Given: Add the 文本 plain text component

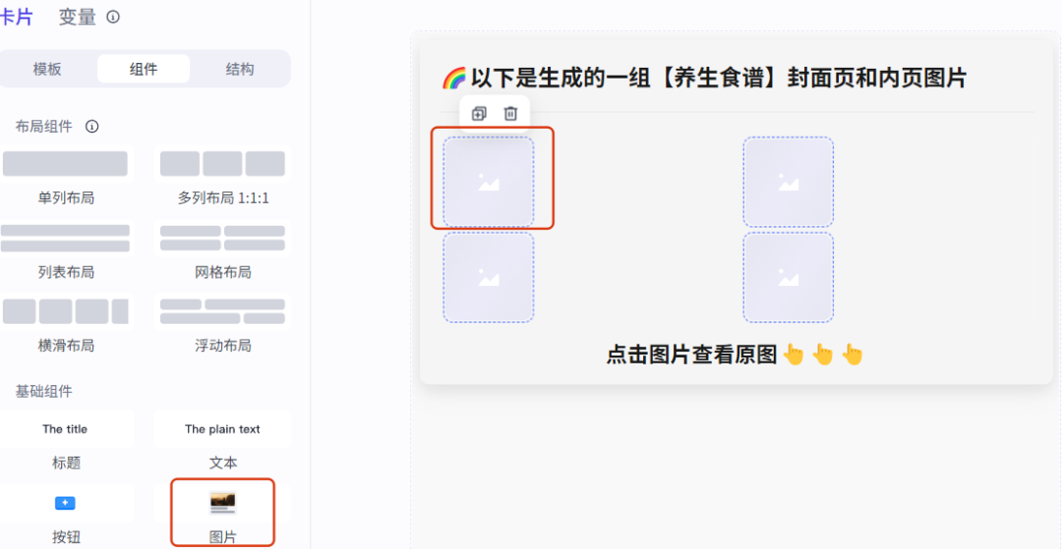Looking at the screenshot, I should click(x=223, y=440).
